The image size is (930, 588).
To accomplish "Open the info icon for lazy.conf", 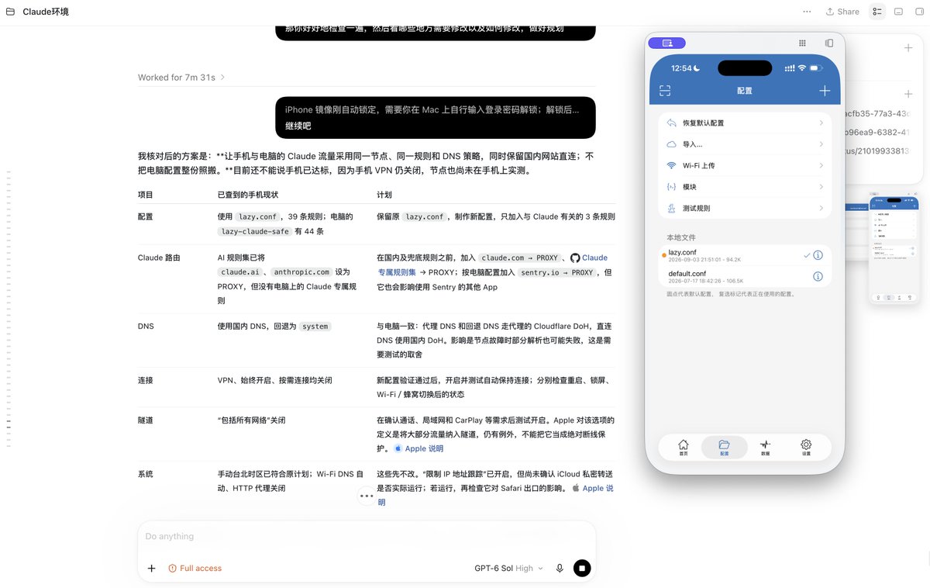I will tap(818, 255).
